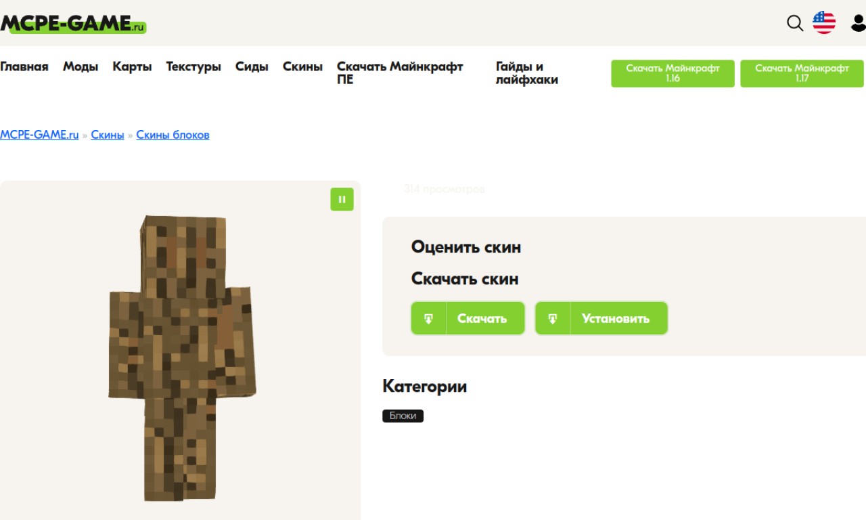
Task: Open the Карты menu item
Action: pos(132,66)
